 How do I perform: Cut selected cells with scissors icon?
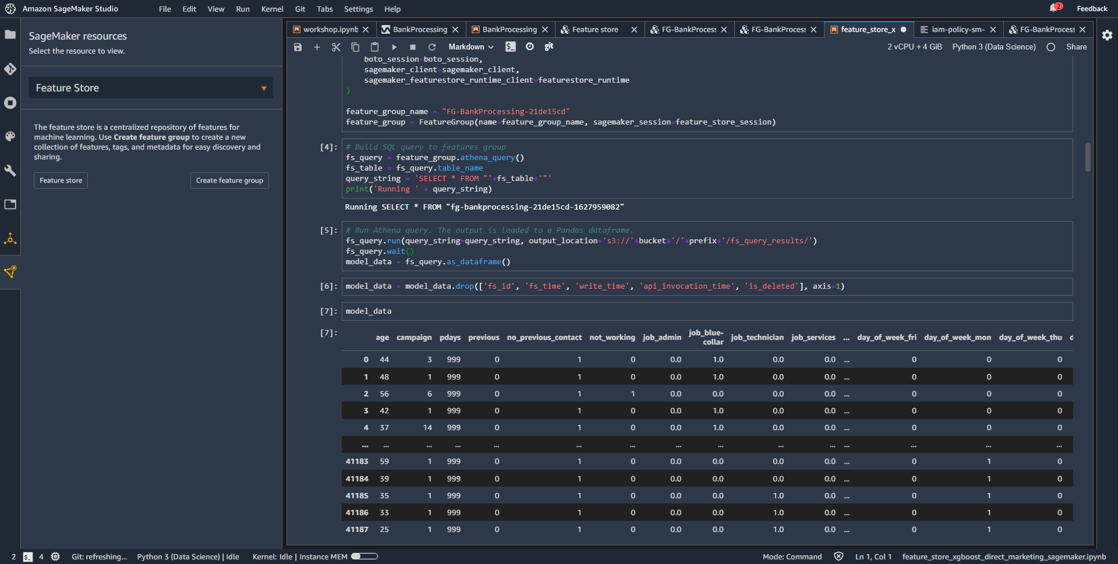tap(336, 47)
